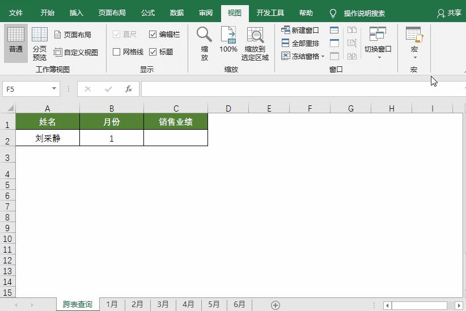Open the 6月 sheet tab
Screen dimensions: 466x311
pyautogui.click(x=239, y=304)
